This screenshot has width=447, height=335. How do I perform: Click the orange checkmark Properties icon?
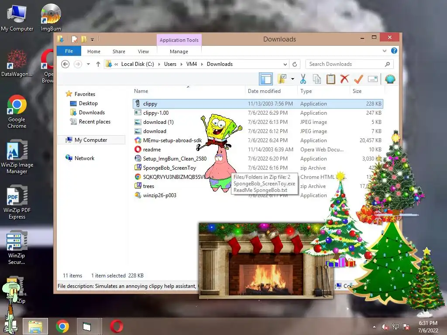(x=358, y=79)
